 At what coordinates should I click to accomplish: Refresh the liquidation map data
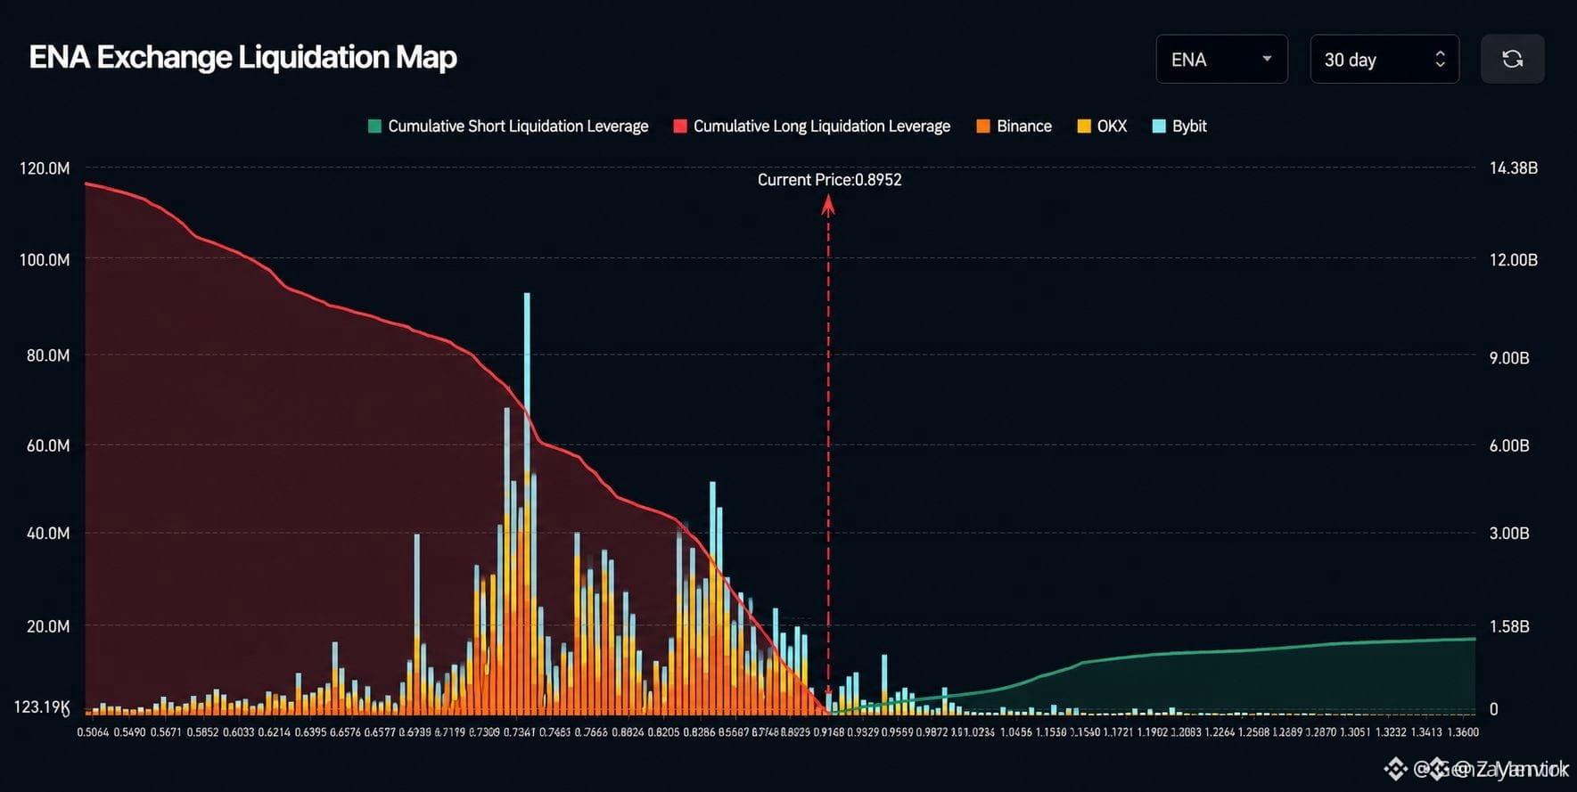1512,59
